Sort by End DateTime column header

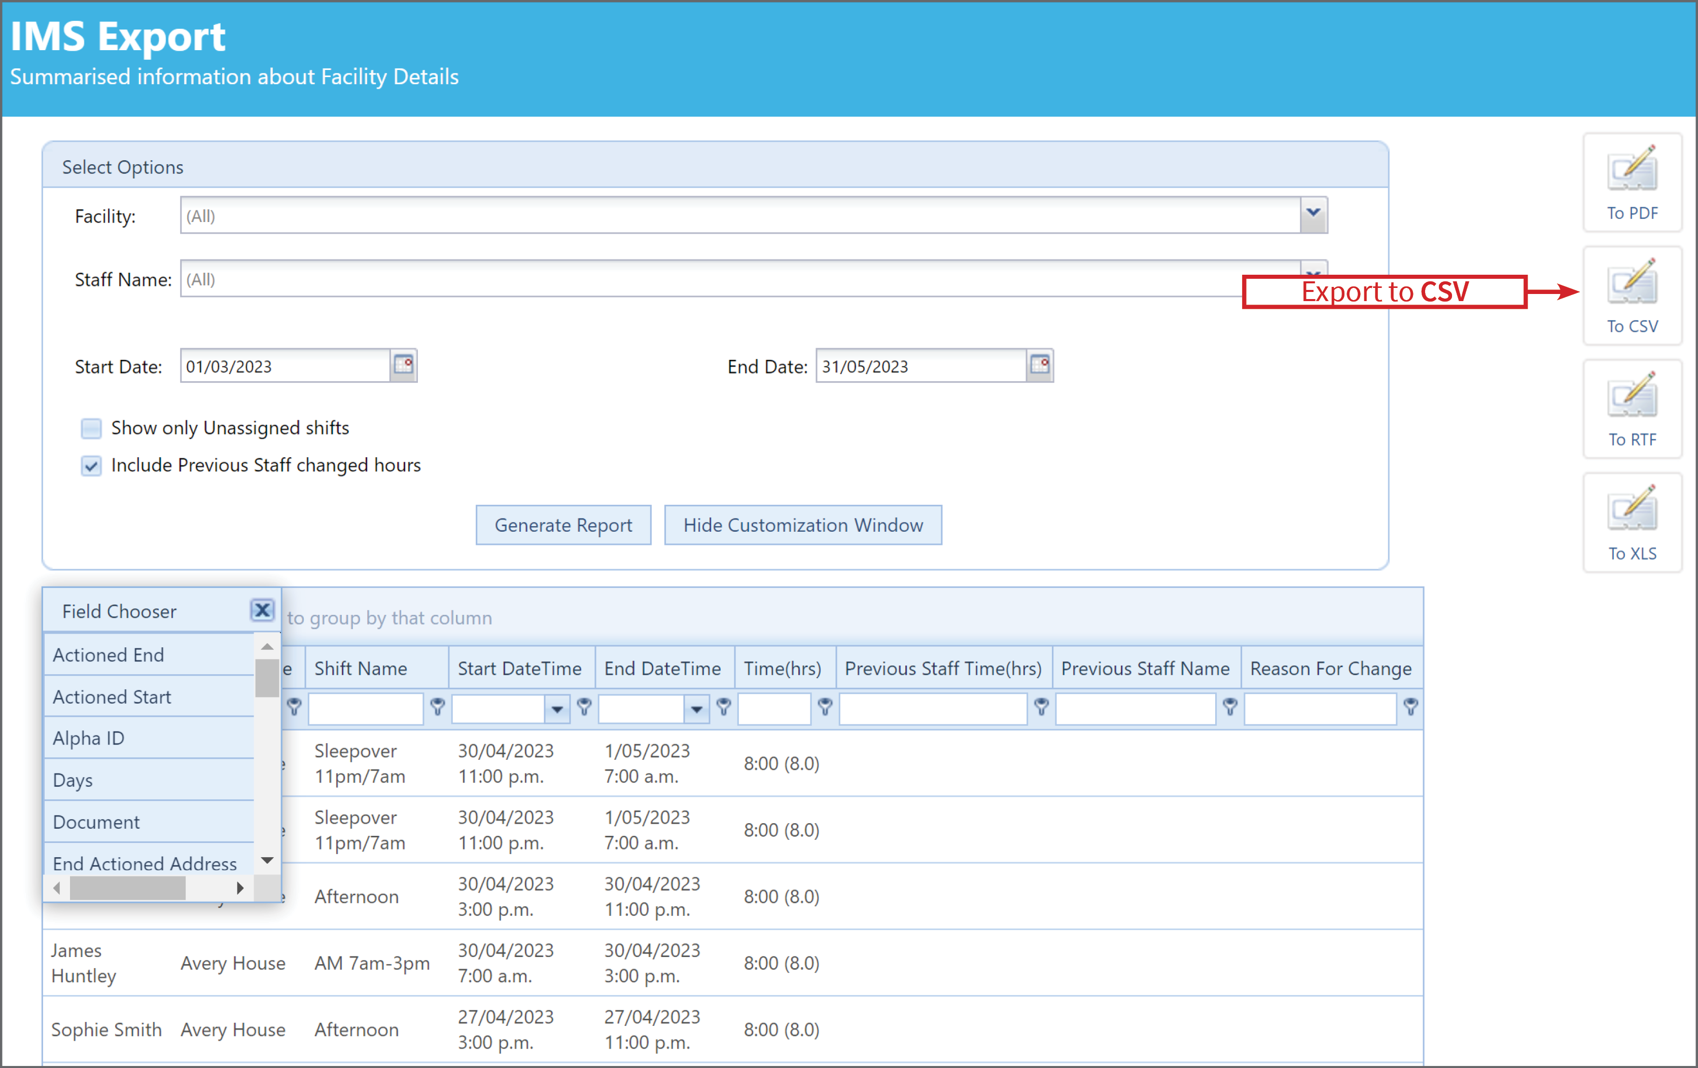[665, 668]
